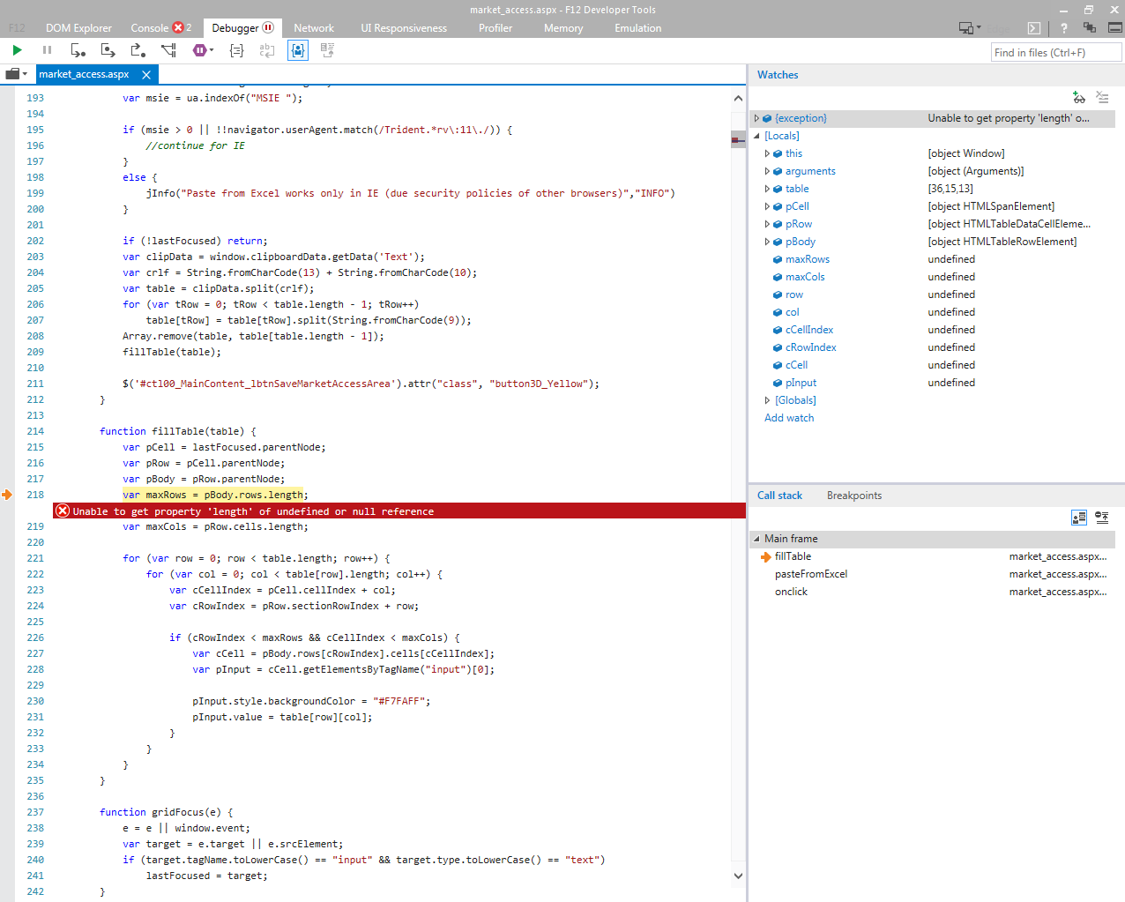
Task: Click the Step out debugger icon
Action: point(138,50)
